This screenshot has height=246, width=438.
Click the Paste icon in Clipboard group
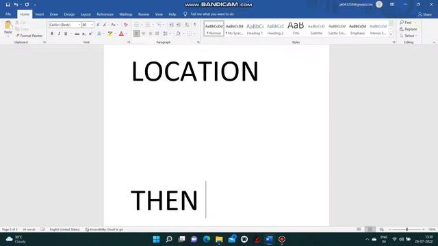pyautogui.click(x=8, y=25)
